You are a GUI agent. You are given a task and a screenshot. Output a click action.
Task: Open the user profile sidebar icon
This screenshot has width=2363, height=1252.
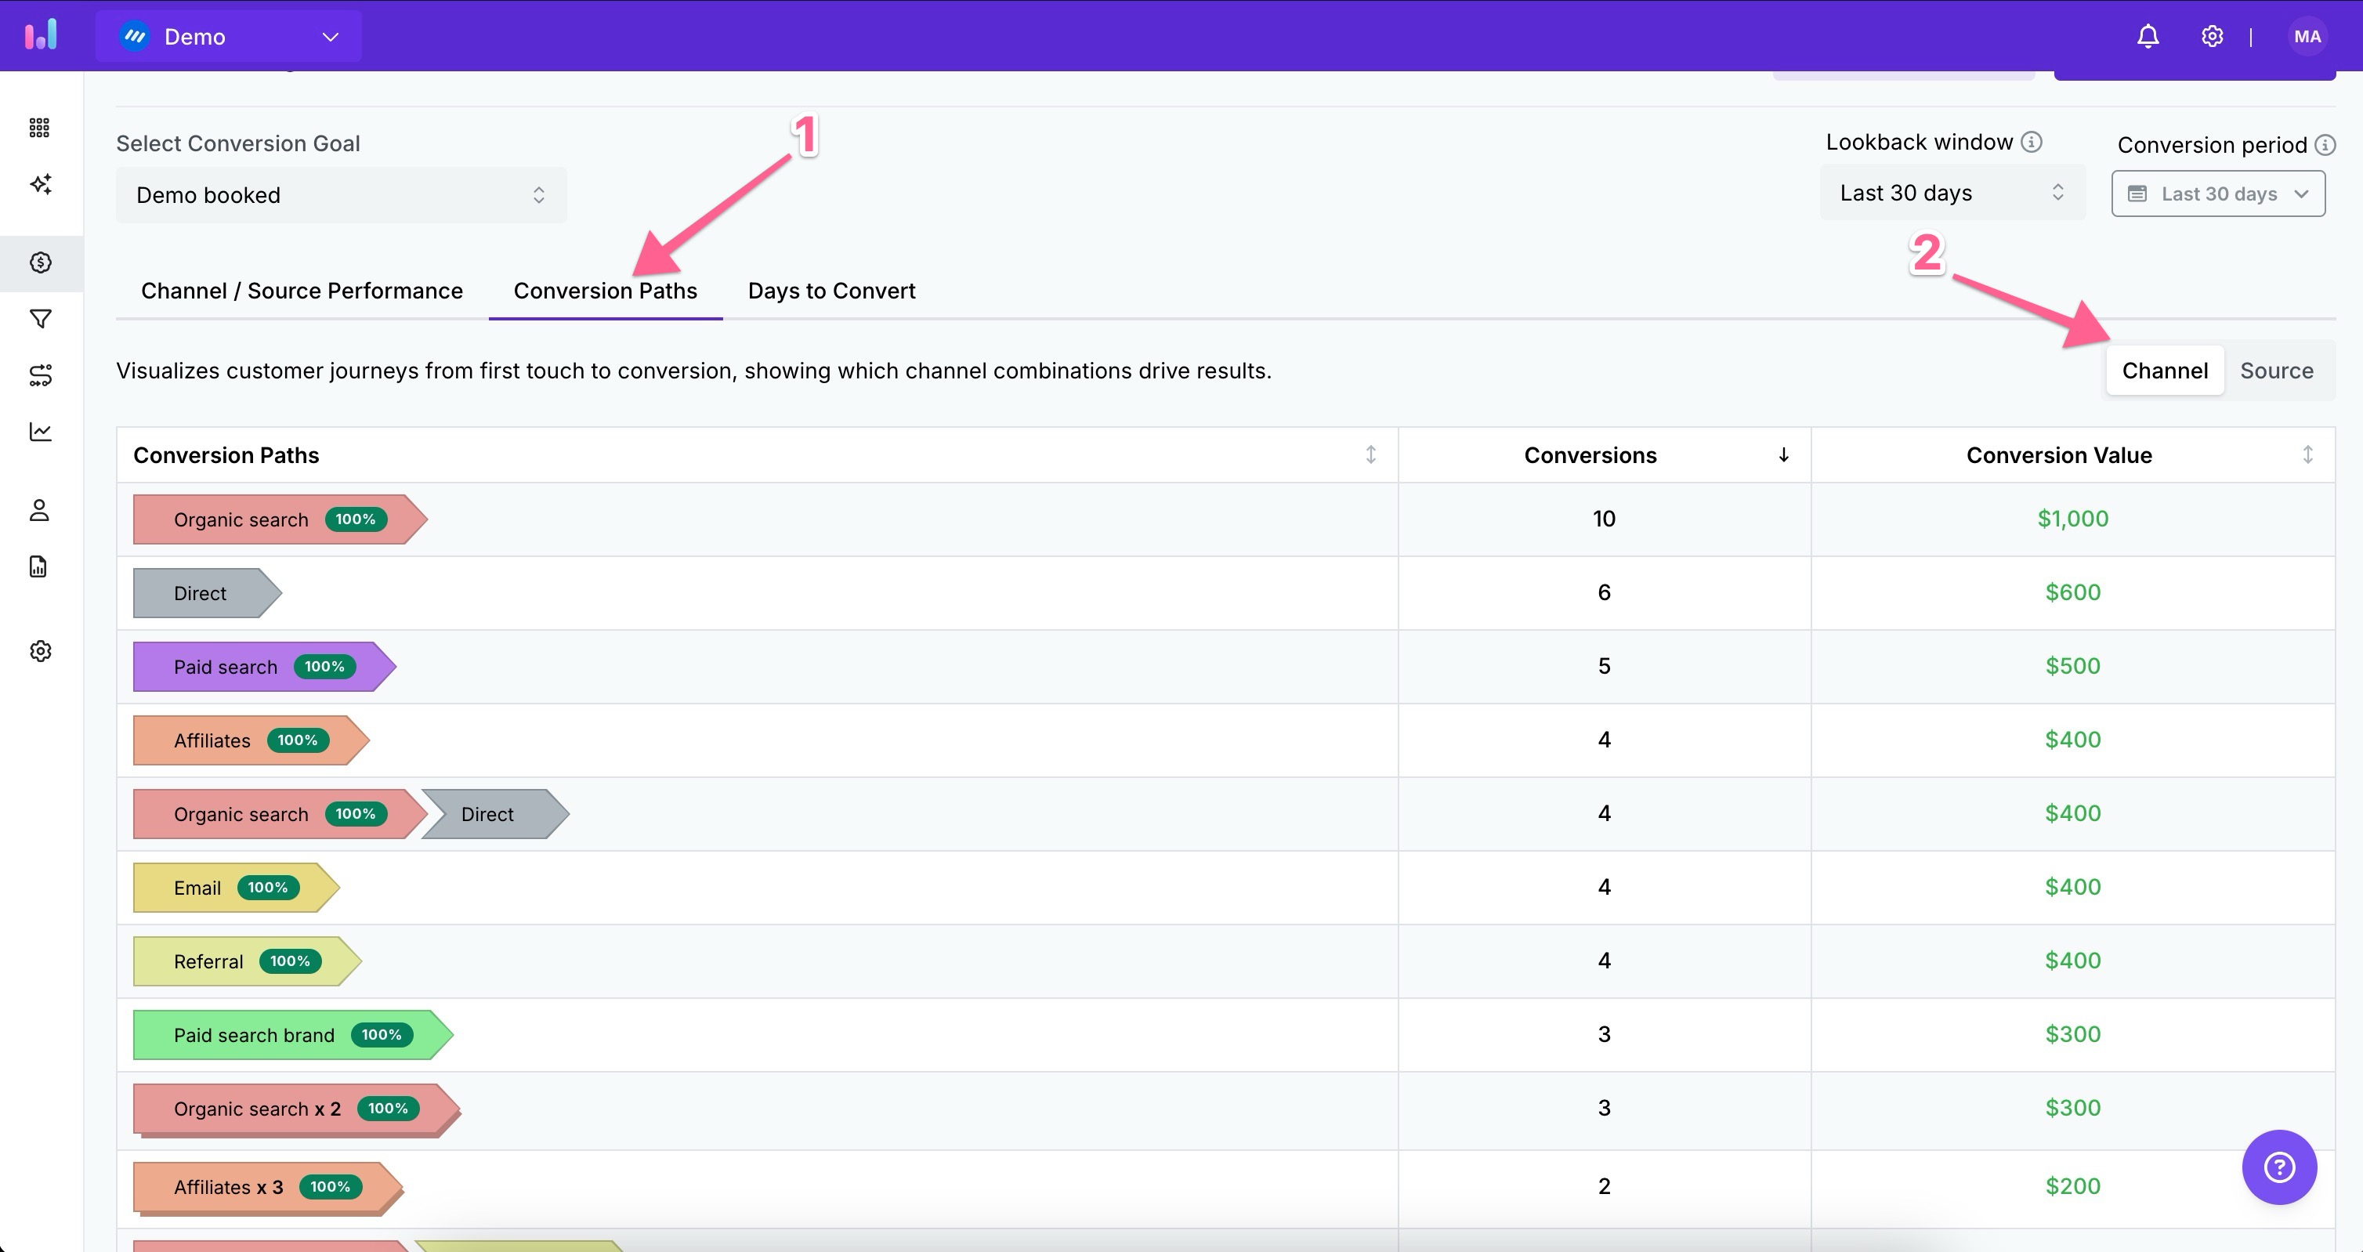(39, 510)
